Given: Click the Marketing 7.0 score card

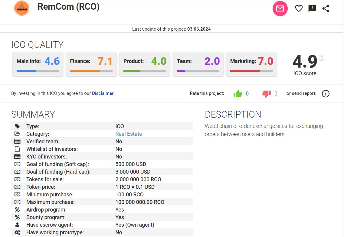Looking at the screenshot, I should coord(251,64).
